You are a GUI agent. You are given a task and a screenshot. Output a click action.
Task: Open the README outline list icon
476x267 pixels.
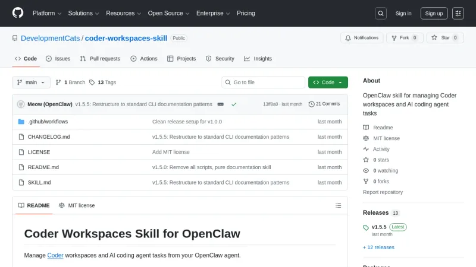coord(338,205)
